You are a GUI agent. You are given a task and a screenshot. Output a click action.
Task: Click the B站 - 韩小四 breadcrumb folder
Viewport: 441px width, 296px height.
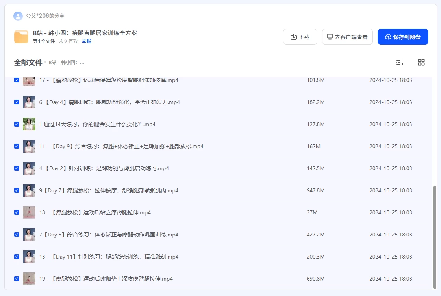click(x=66, y=62)
